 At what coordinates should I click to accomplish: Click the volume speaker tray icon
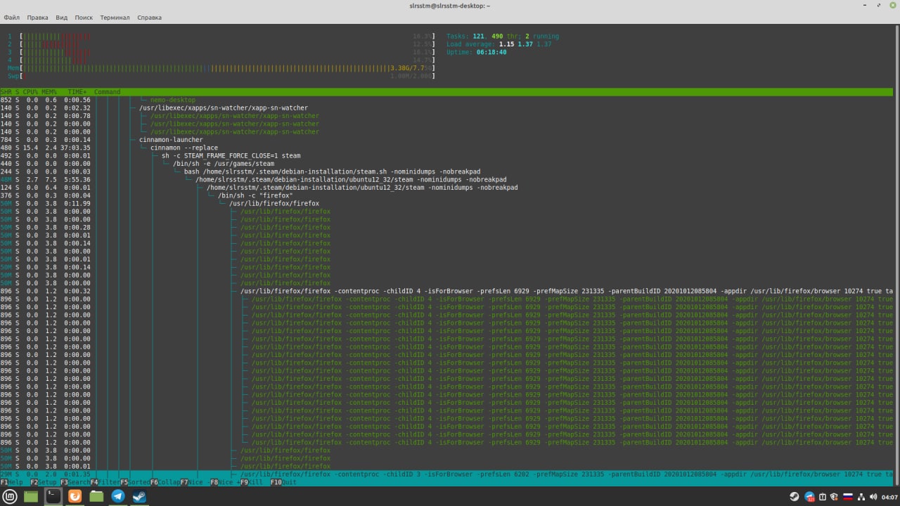(873, 497)
